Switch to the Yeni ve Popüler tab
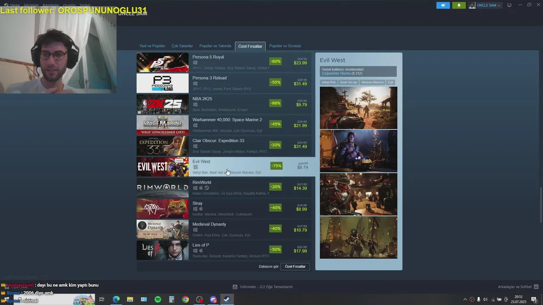543x305 pixels. 152,46
